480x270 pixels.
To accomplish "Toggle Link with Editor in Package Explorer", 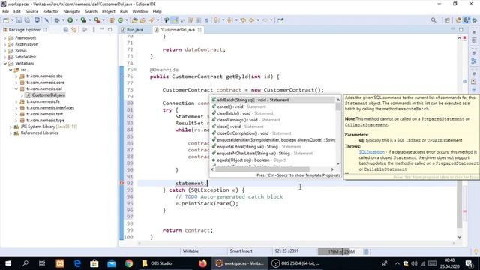I will pyautogui.click(x=73, y=30).
